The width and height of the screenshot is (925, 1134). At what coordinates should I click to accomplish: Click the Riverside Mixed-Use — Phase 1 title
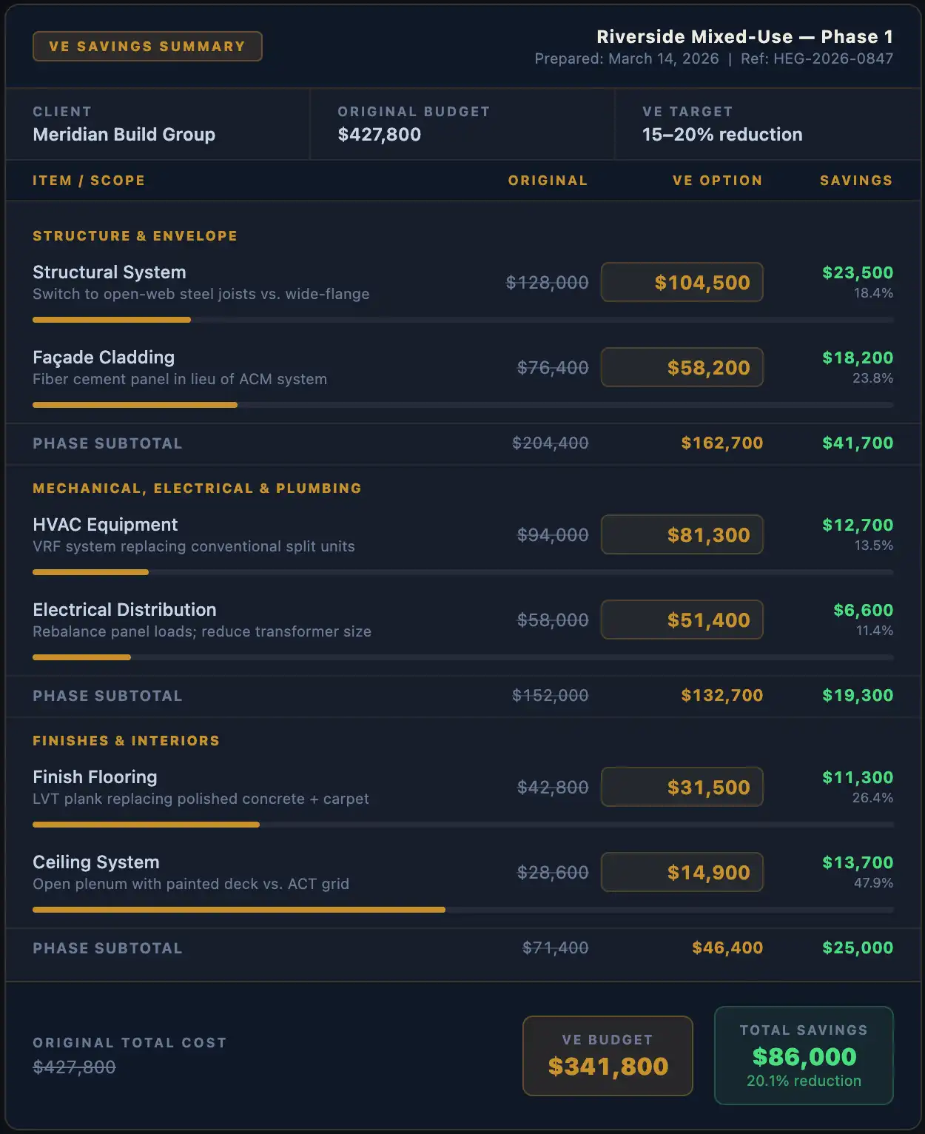[x=744, y=37]
